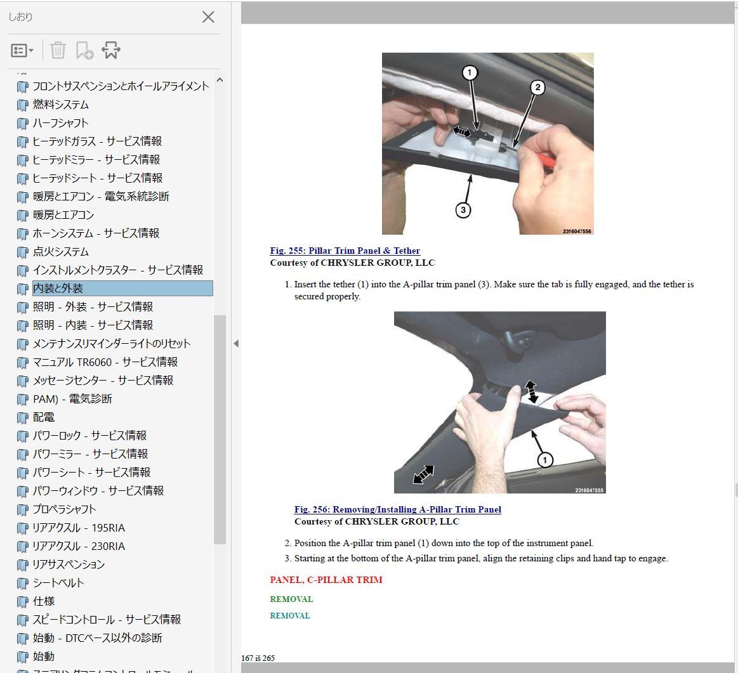Select the リアサスペンション bookmark
The image size is (738, 673).
(x=69, y=565)
